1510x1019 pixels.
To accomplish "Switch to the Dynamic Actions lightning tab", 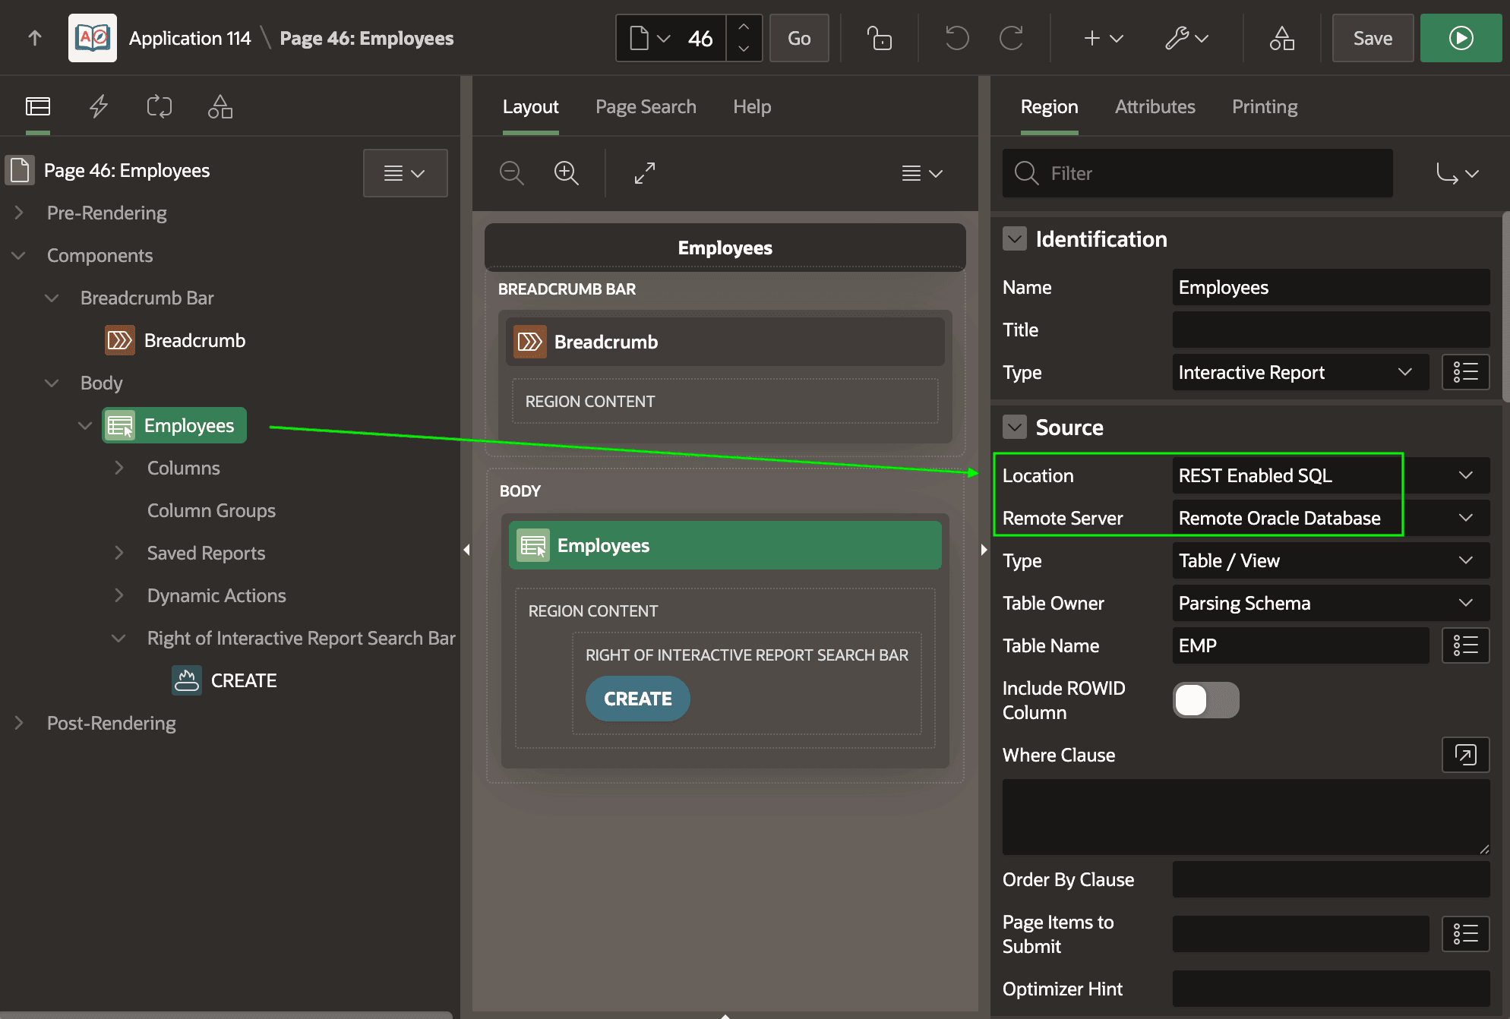I will pyautogui.click(x=99, y=106).
